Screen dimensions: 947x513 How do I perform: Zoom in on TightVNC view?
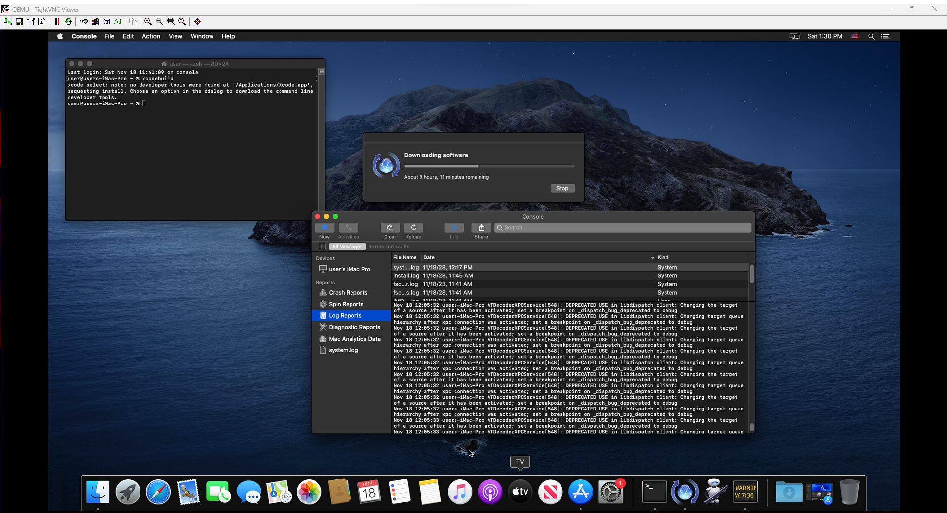(x=148, y=22)
